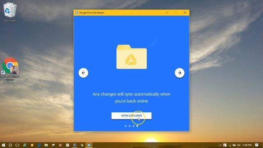Viewport: 263px width, 148px height.
Task: Open the round blue-ring taskbar icon
Action: [x=75, y=145]
